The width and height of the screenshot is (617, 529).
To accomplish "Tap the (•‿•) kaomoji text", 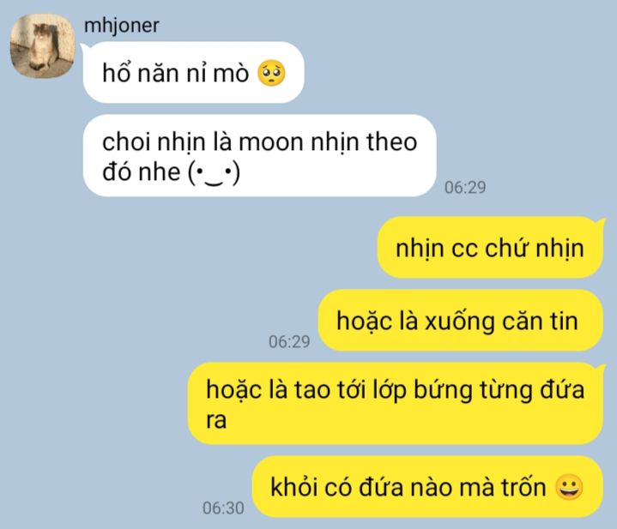I will tap(214, 172).
